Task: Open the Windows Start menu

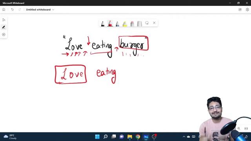Action: point(97,137)
